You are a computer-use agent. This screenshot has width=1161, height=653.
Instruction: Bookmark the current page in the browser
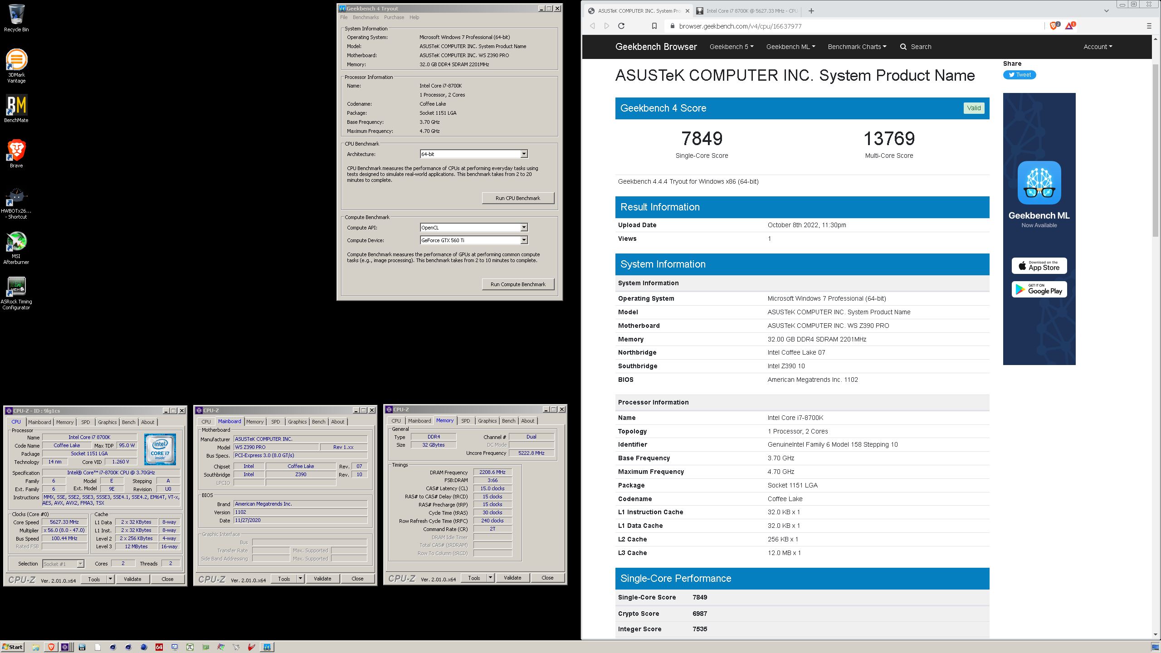coord(654,26)
